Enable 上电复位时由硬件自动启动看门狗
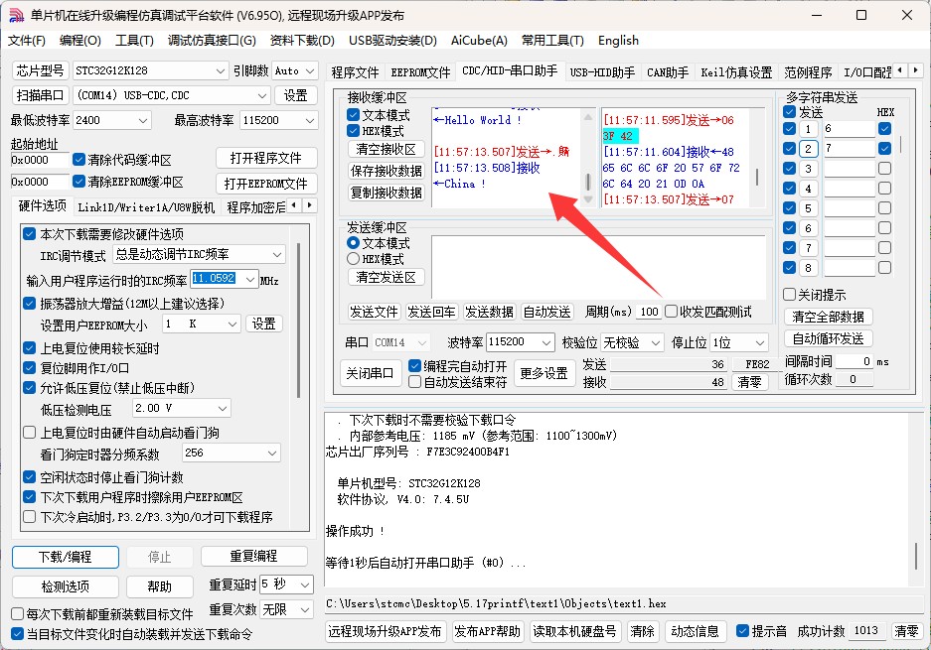931x650 pixels. (29, 433)
